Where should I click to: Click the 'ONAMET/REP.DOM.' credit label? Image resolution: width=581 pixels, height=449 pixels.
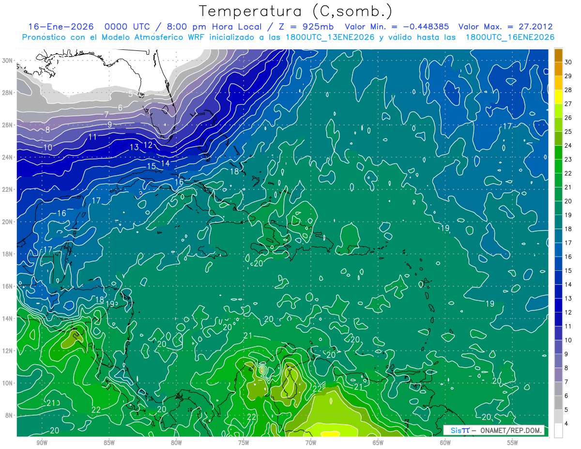pos(511,430)
